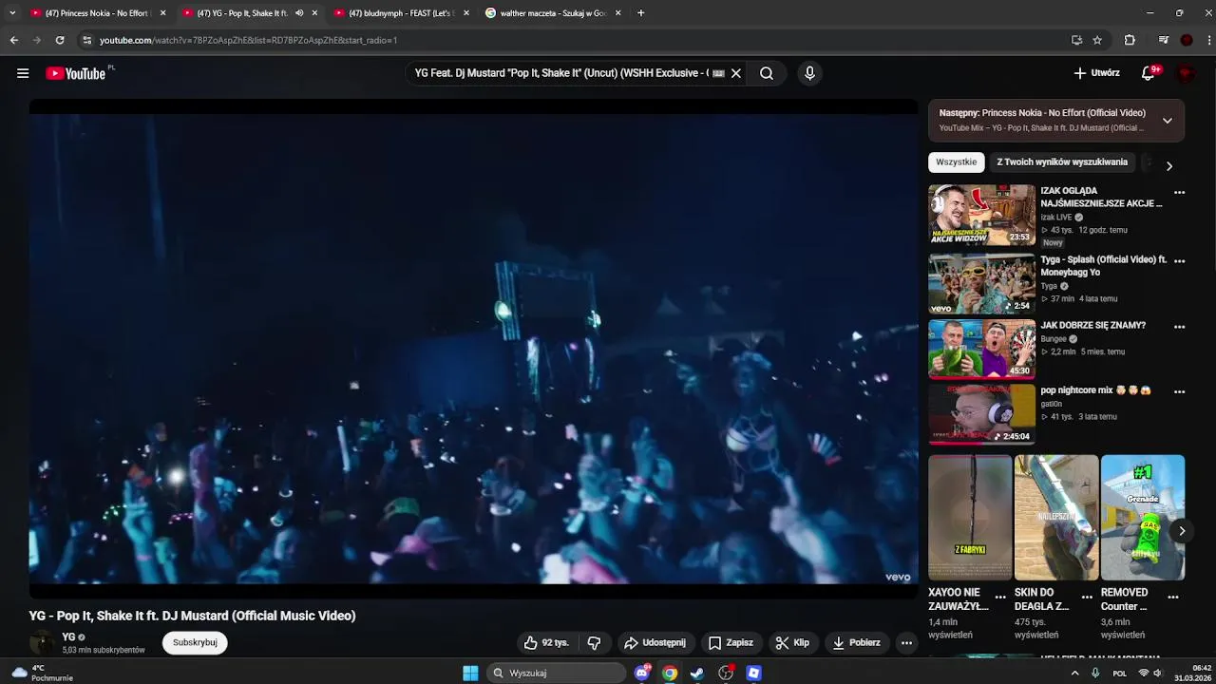Image resolution: width=1216 pixels, height=684 pixels.
Task: Open Roblox from the taskbar
Action: click(x=753, y=673)
